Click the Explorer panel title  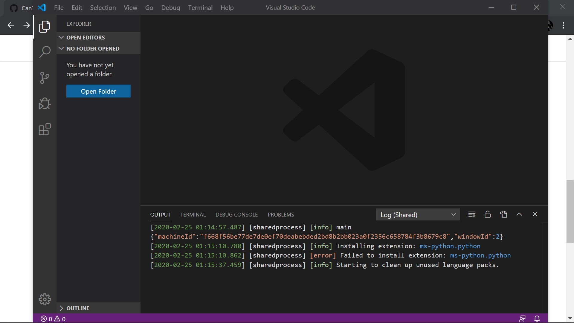pos(79,24)
